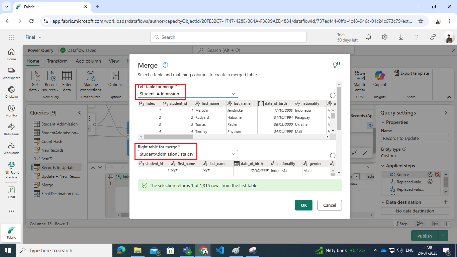Click the lightbulb tips icon in Merge dialog
The height and width of the screenshot is (257, 457).
[336, 65]
